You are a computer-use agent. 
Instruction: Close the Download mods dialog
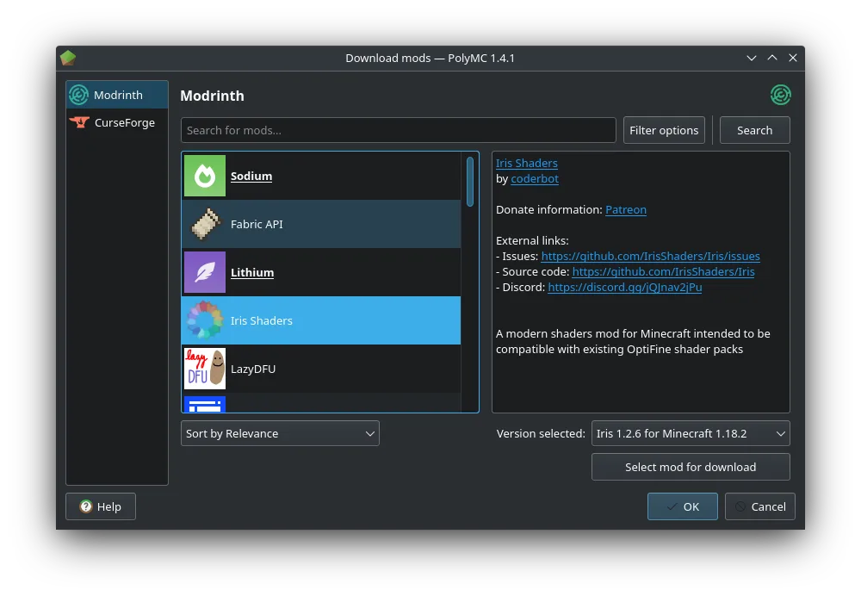(792, 58)
